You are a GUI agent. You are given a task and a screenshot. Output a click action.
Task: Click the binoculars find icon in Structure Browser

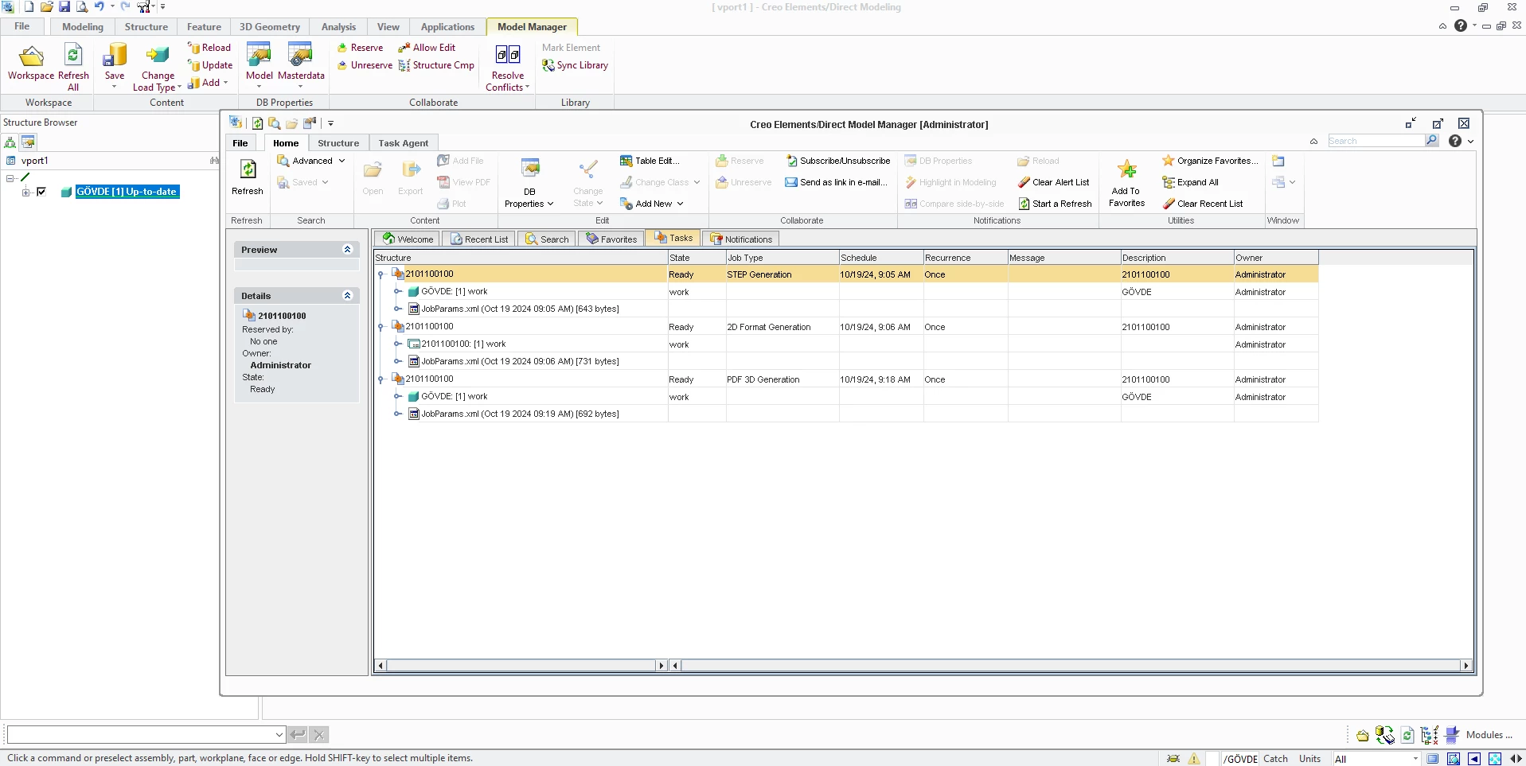click(213, 160)
